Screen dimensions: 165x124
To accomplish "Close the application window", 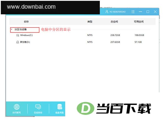I will click(x=155, y=12).
